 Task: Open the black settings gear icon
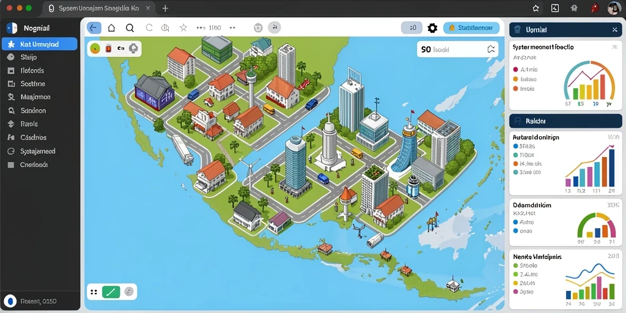(x=432, y=28)
